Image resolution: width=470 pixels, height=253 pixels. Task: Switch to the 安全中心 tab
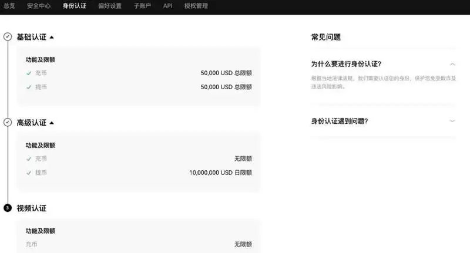(x=39, y=6)
